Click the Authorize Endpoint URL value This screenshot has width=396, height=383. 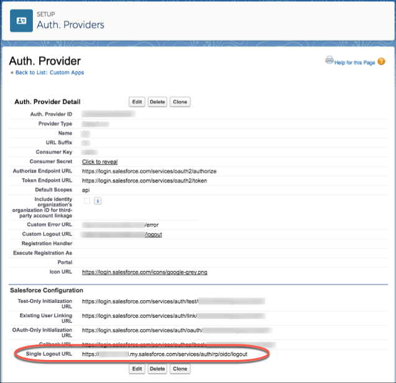pyautogui.click(x=149, y=171)
